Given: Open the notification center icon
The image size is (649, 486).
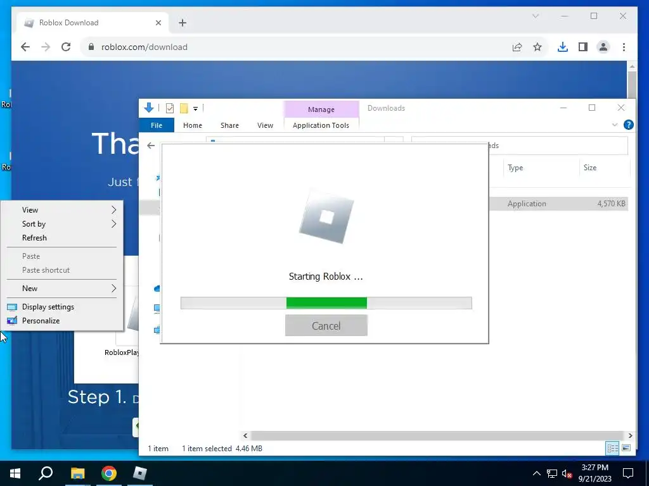Looking at the screenshot, I should point(628,473).
